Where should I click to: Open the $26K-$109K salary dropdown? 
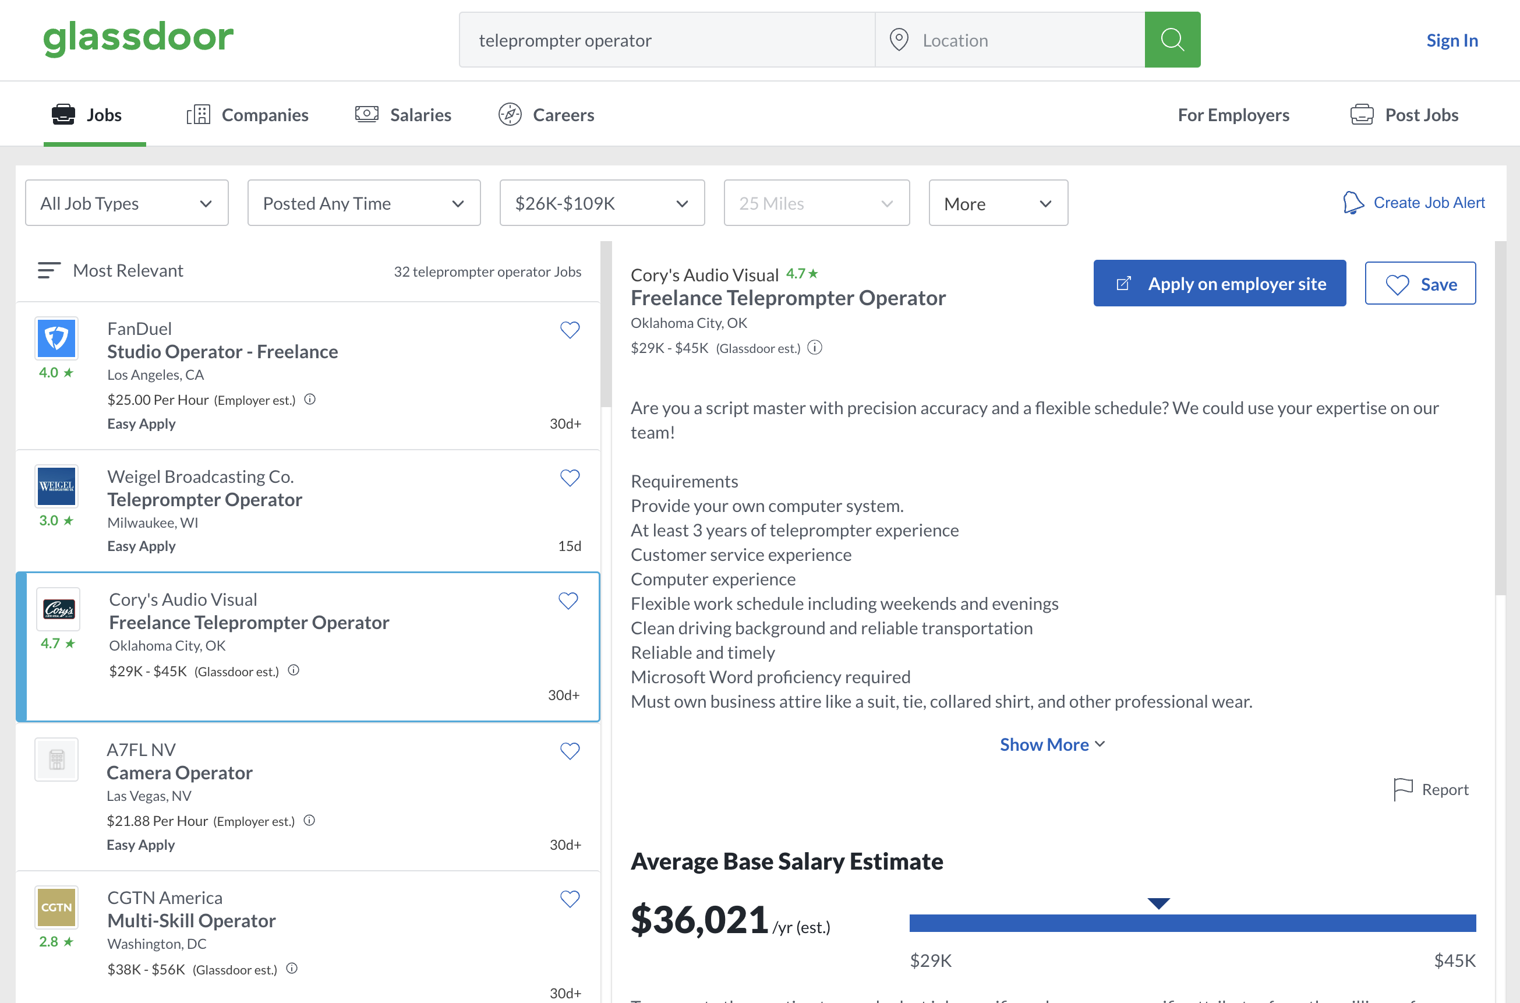[x=602, y=203]
